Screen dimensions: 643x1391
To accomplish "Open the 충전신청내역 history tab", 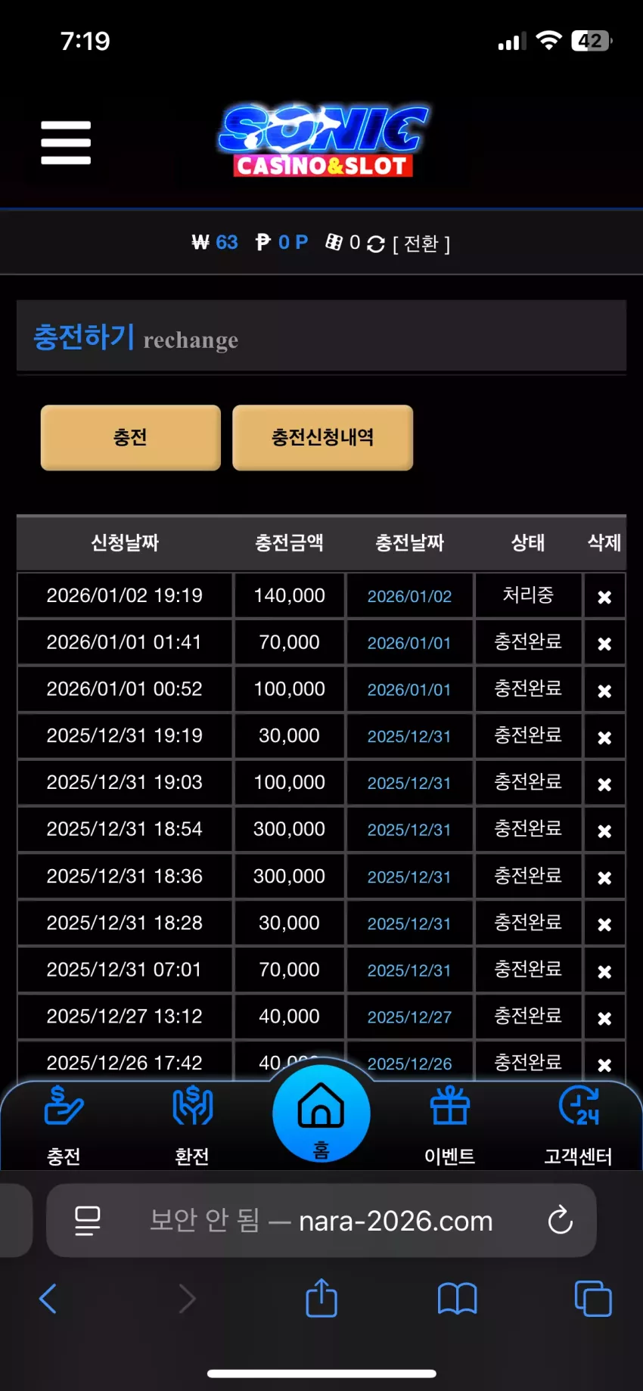I will [323, 437].
